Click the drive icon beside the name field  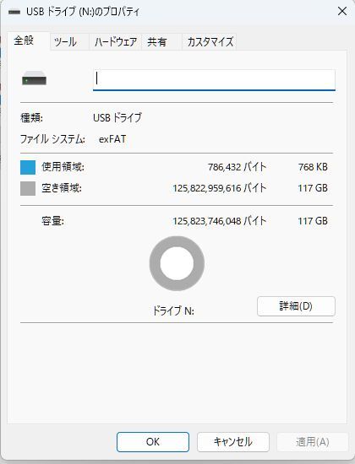click(34, 78)
